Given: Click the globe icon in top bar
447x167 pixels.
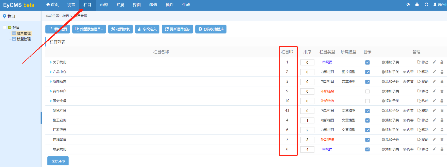Looking at the screenshot, I should (x=408, y=4).
